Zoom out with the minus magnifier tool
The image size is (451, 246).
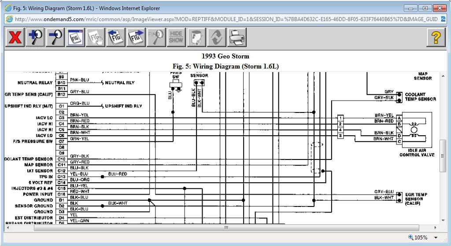pos(55,37)
